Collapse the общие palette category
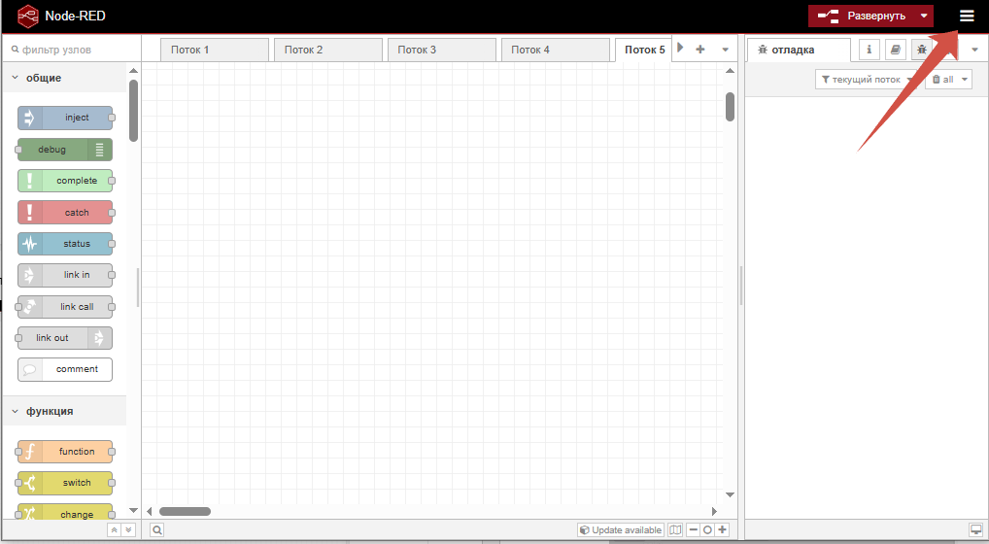 point(15,78)
